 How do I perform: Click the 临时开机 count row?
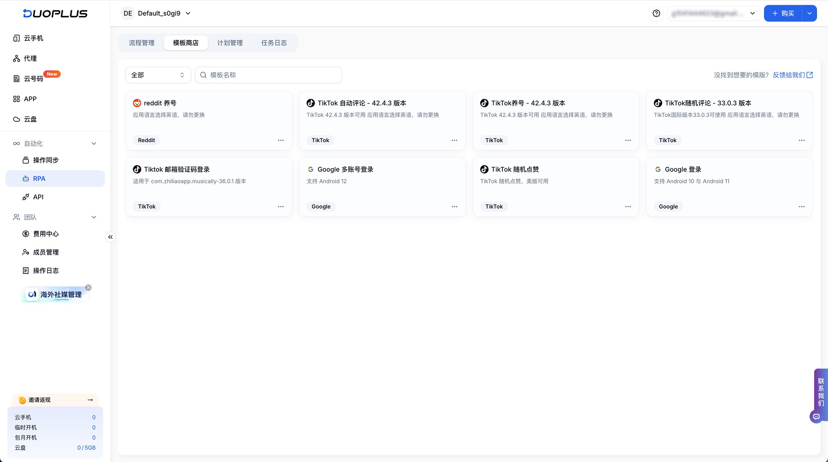[x=55, y=427]
